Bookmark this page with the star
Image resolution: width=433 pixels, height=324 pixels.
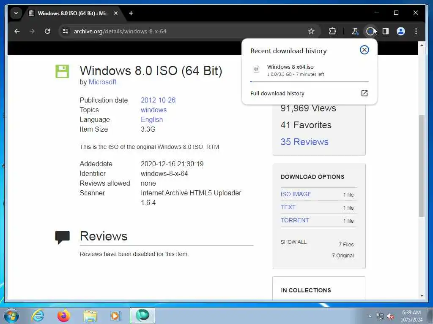(x=311, y=31)
